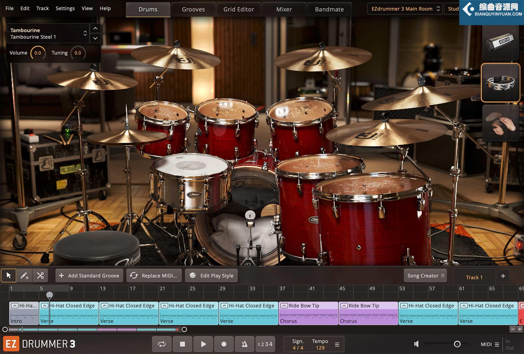
Task: Zoom in timeline with plus button
Action: click(520, 329)
